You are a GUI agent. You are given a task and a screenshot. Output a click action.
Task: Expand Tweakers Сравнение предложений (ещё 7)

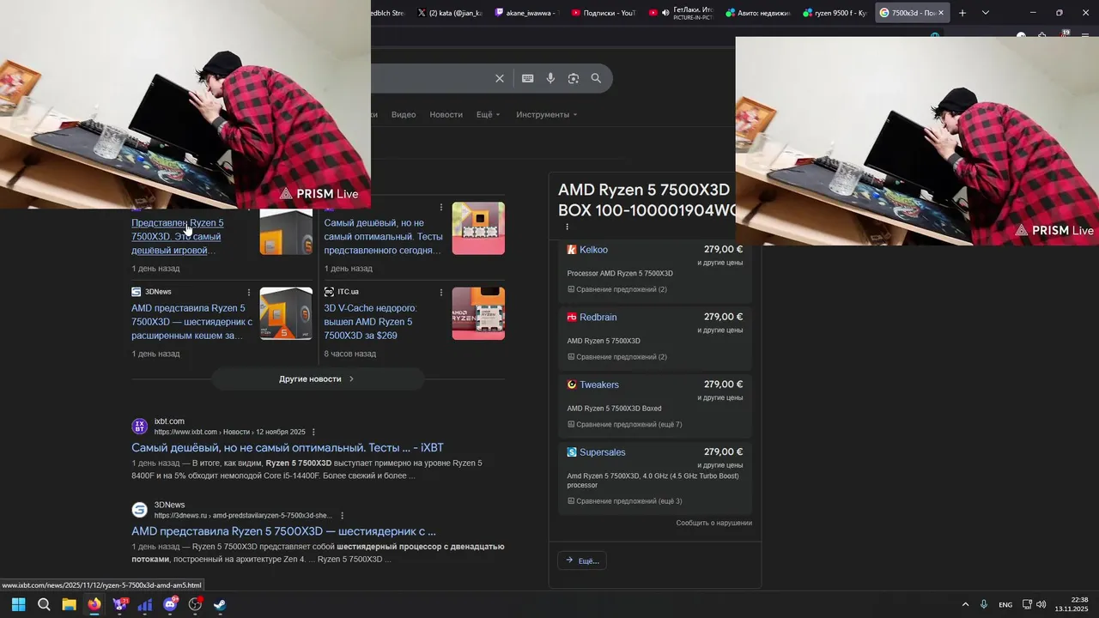[625, 425]
